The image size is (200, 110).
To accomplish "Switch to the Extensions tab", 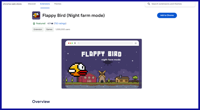I will coord(45,4).
